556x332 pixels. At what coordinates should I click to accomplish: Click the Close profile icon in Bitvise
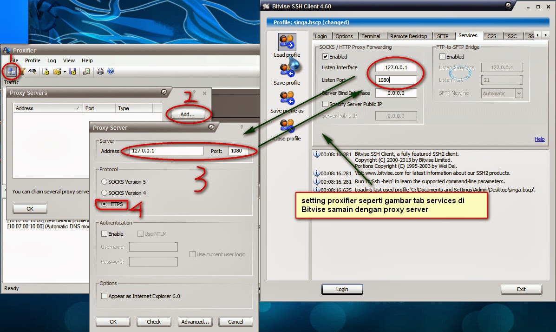pyautogui.click(x=287, y=126)
